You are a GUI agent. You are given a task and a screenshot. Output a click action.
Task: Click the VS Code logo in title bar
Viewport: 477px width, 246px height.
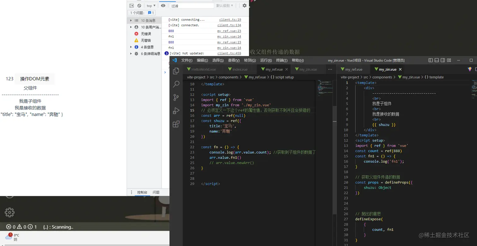[174, 60]
